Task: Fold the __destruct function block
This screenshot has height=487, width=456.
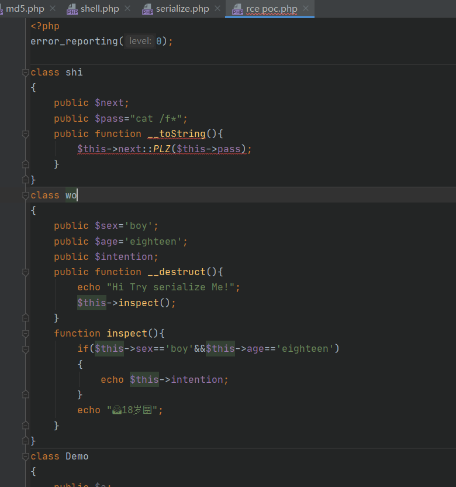Action: pyautogui.click(x=25, y=272)
